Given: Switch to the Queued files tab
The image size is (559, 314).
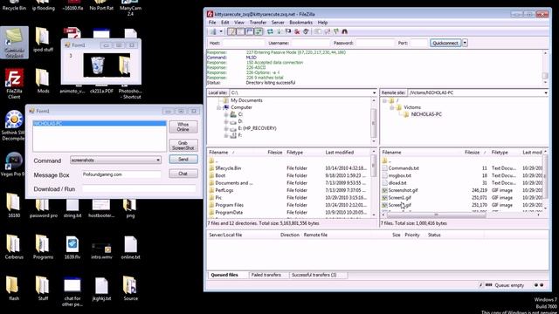Looking at the screenshot, I should tap(224, 275).
